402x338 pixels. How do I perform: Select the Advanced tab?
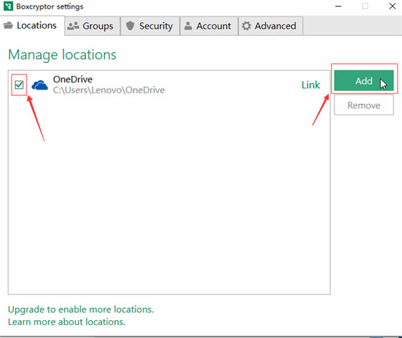(x=271, y=26)
